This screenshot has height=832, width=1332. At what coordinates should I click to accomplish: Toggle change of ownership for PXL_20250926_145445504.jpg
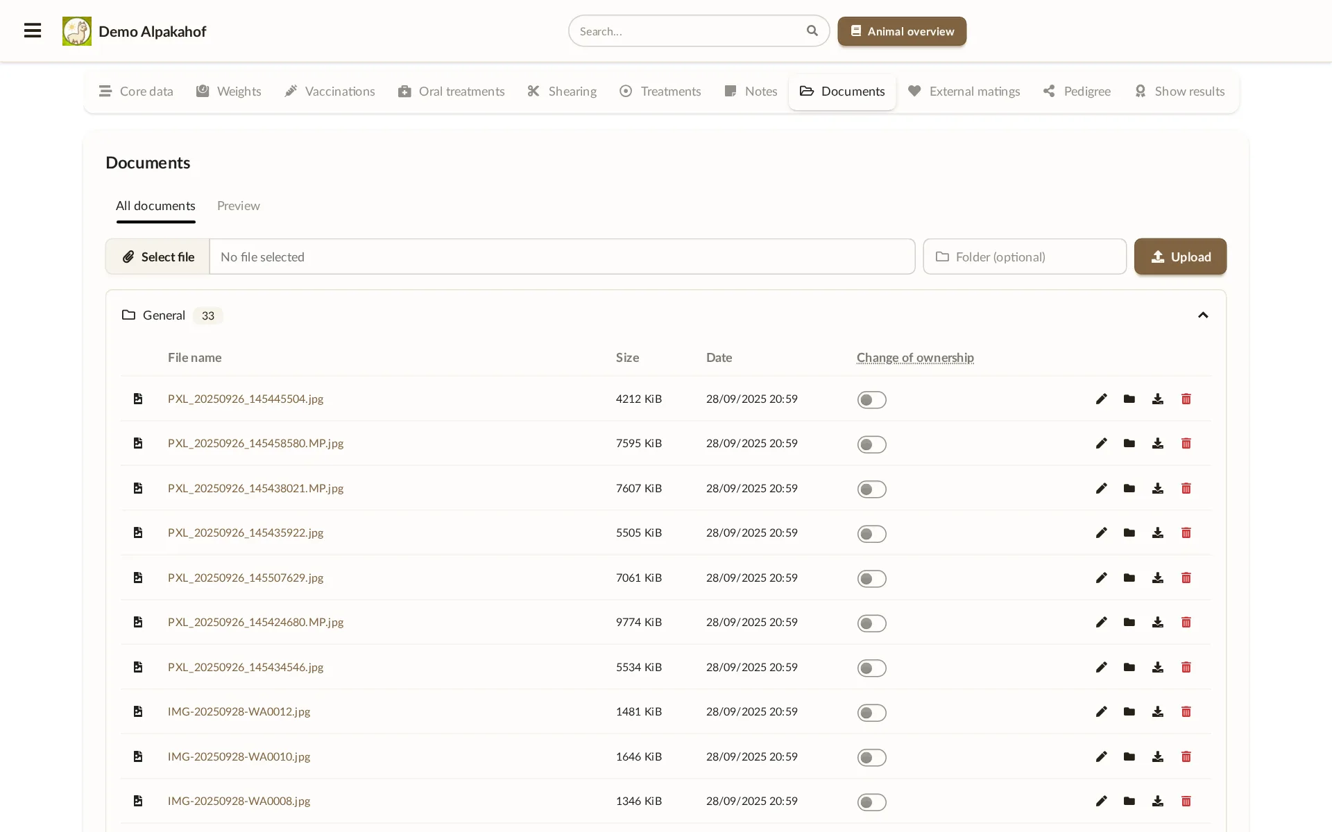[x=871, y=400]
